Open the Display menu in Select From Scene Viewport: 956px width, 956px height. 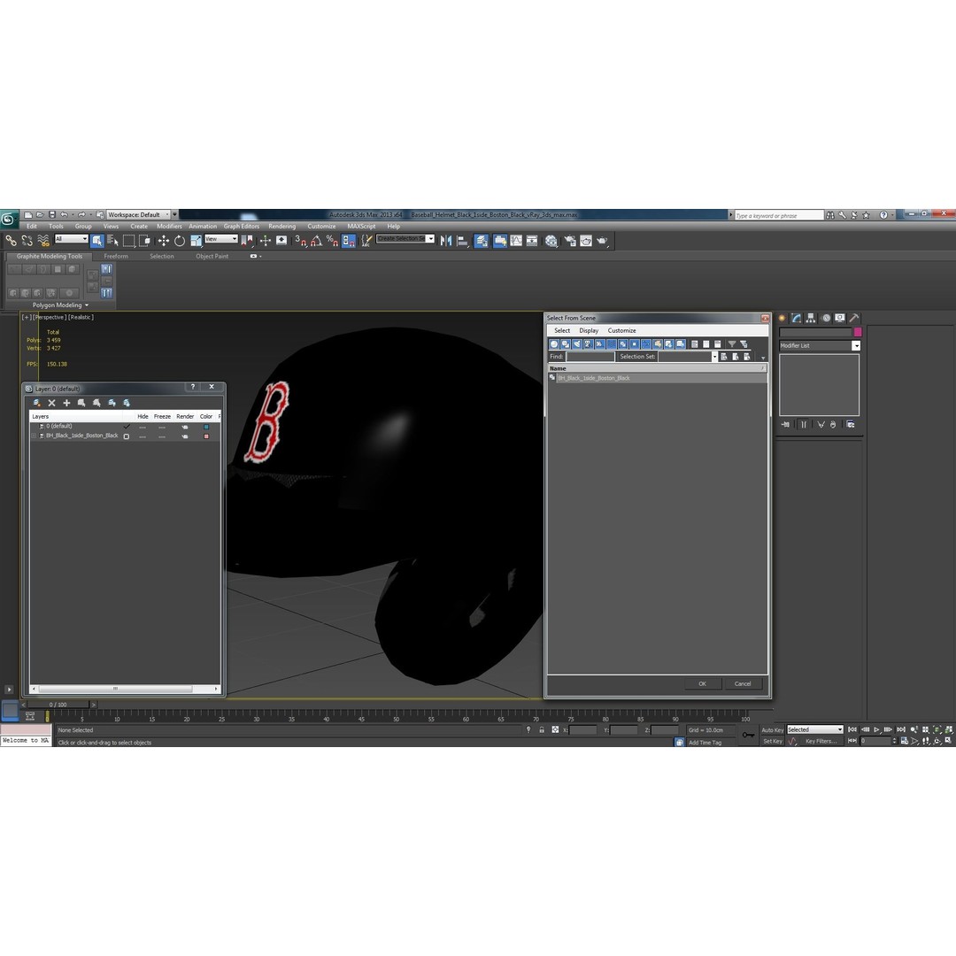coord(589,330)
